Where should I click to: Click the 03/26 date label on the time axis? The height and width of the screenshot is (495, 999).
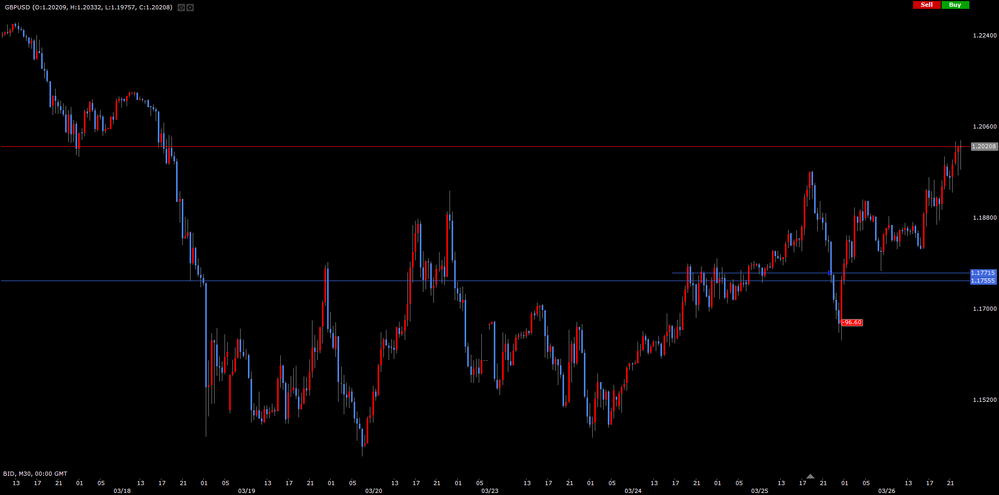(886, 491)
